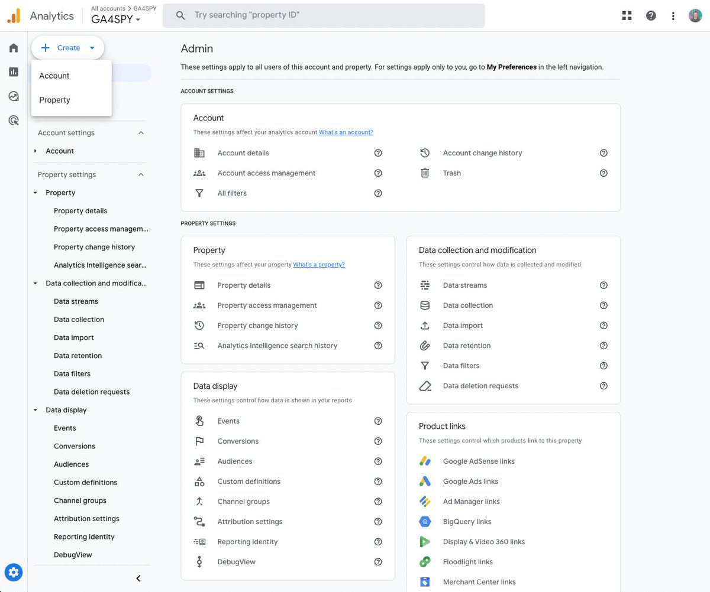Open the Create dropdown button
Screen dimensions: 710x592
click(67, 48)
